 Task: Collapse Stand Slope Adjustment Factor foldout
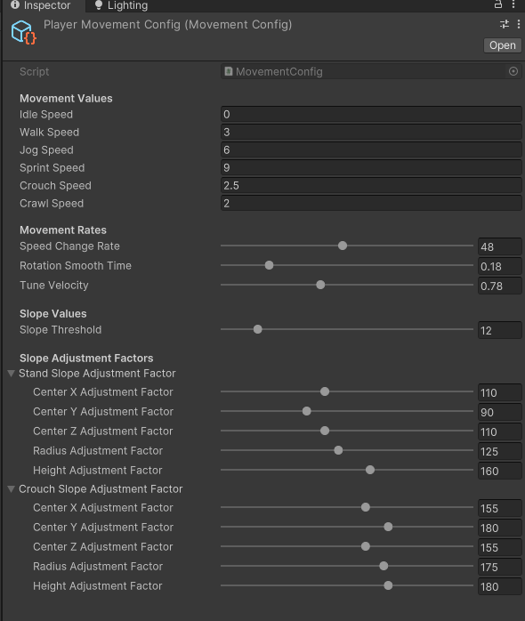pos(11,374)
